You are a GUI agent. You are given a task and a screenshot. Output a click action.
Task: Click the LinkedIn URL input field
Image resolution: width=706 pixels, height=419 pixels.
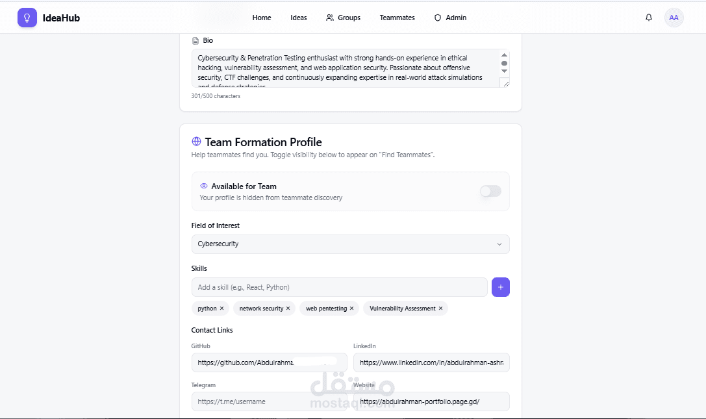coord(431,362)
